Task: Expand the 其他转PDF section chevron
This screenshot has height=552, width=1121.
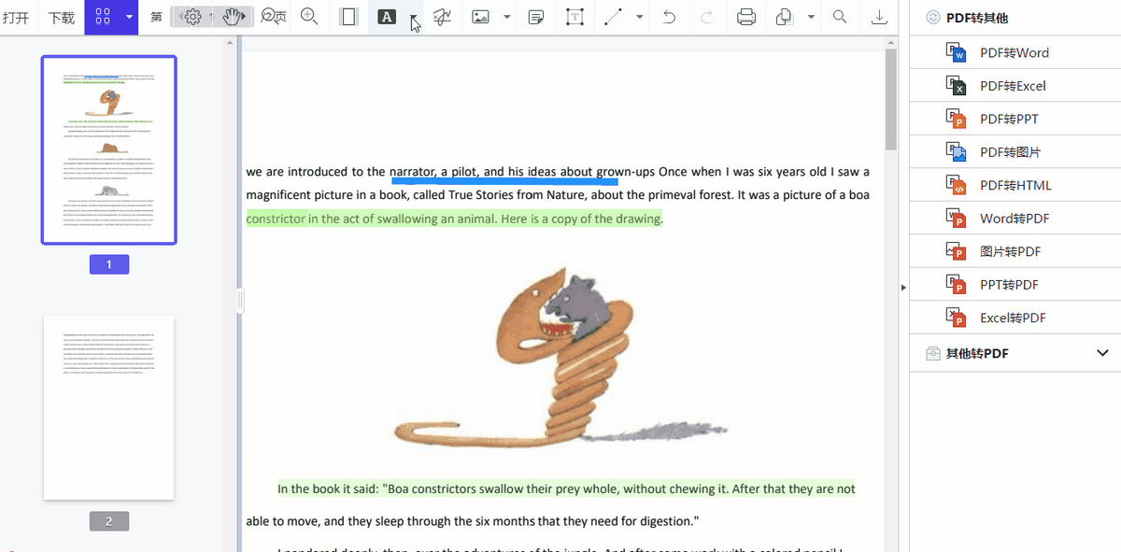Action: pyautogui.click(x=1102, y=353)
